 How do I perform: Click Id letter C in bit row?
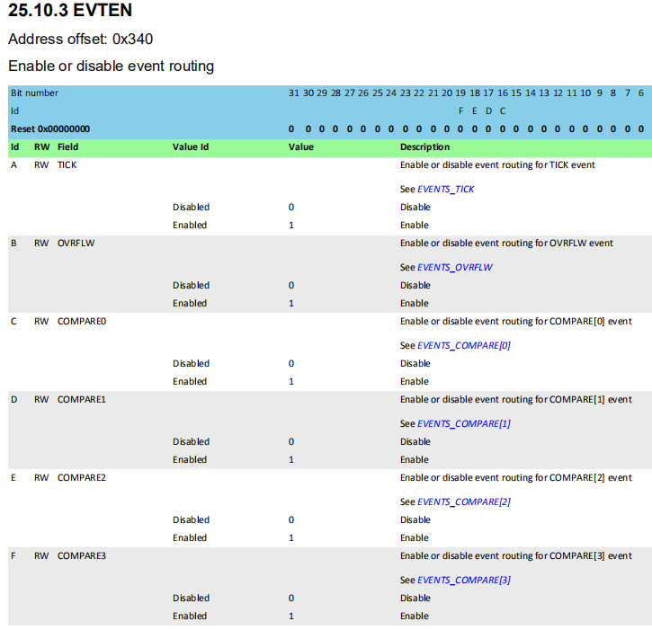[503, 111]
